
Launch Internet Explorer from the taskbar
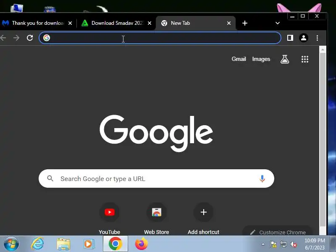point(37,244)
